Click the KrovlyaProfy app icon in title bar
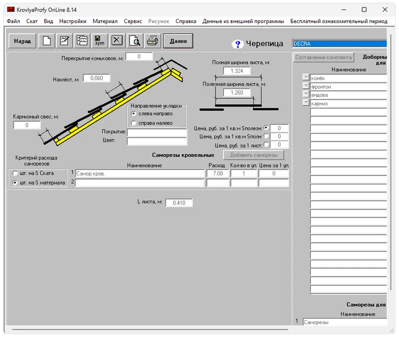The width and height of the screenshot is (399, 339). tap(10, 9)
